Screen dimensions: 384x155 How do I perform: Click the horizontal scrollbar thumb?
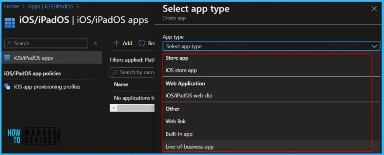(x=136, y=108)
